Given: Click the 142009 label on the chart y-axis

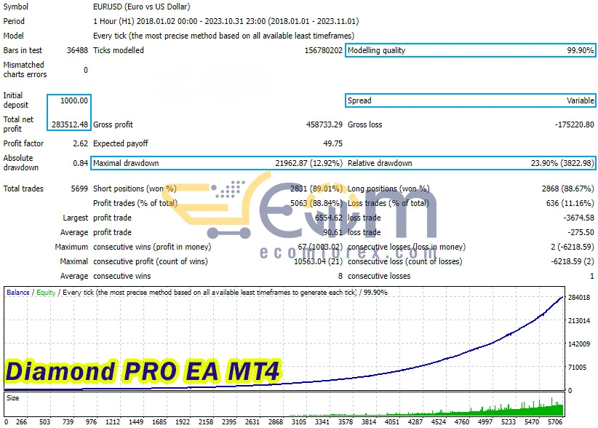Looking at the screenshot, I should coord(579,344).
